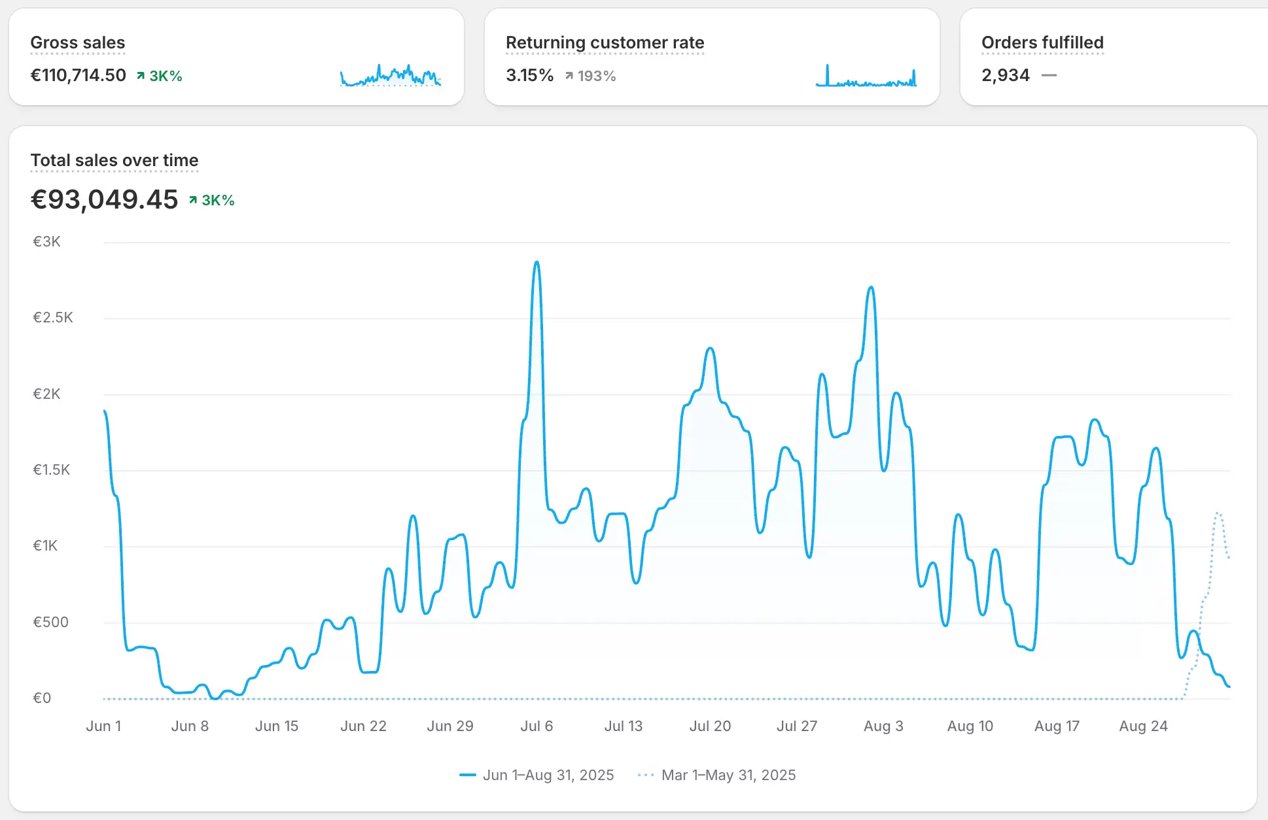The image size is (1268, 820).
Task: Open the Orders fulfilled card title
Action: tap(1042, 43)
